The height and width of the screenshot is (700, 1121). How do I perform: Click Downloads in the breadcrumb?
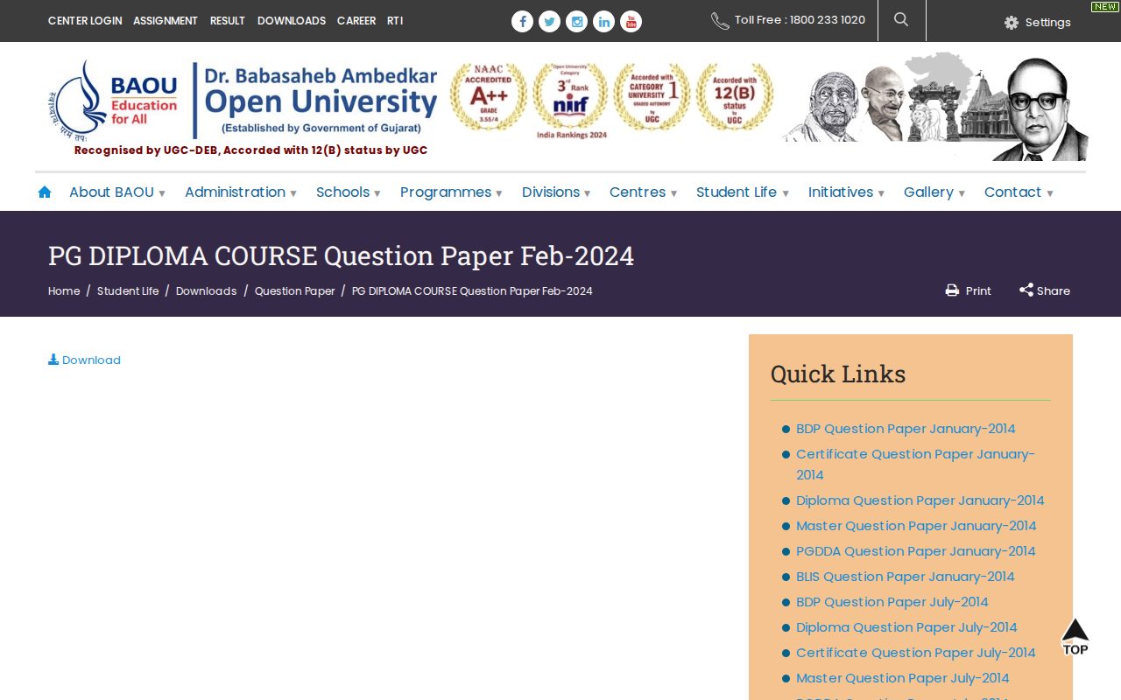(207, 291)
